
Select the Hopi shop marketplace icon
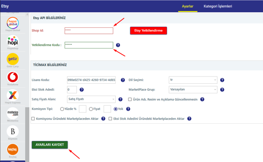tap(13, 41)
